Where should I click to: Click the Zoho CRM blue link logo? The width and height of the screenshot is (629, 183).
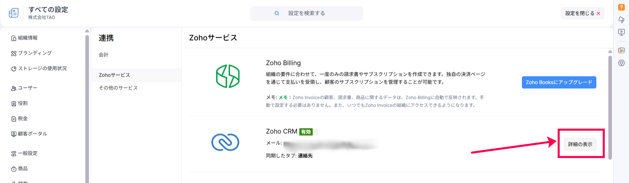tap(225, 142)
